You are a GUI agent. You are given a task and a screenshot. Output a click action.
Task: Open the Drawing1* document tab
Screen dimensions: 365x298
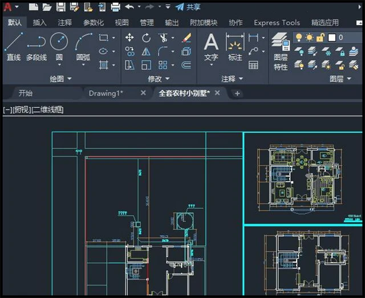point(106,93)
